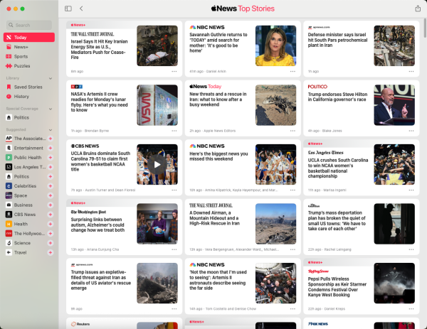Image resolution: width=427 pixels, height=329 pixels.
Task: Open the NASA rocket photo thumbnail
Action: tap(157, 105)
